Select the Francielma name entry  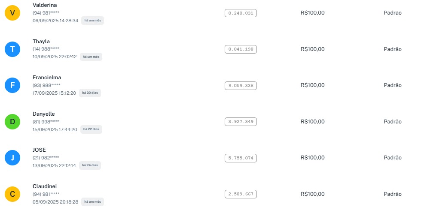[47, 78]
